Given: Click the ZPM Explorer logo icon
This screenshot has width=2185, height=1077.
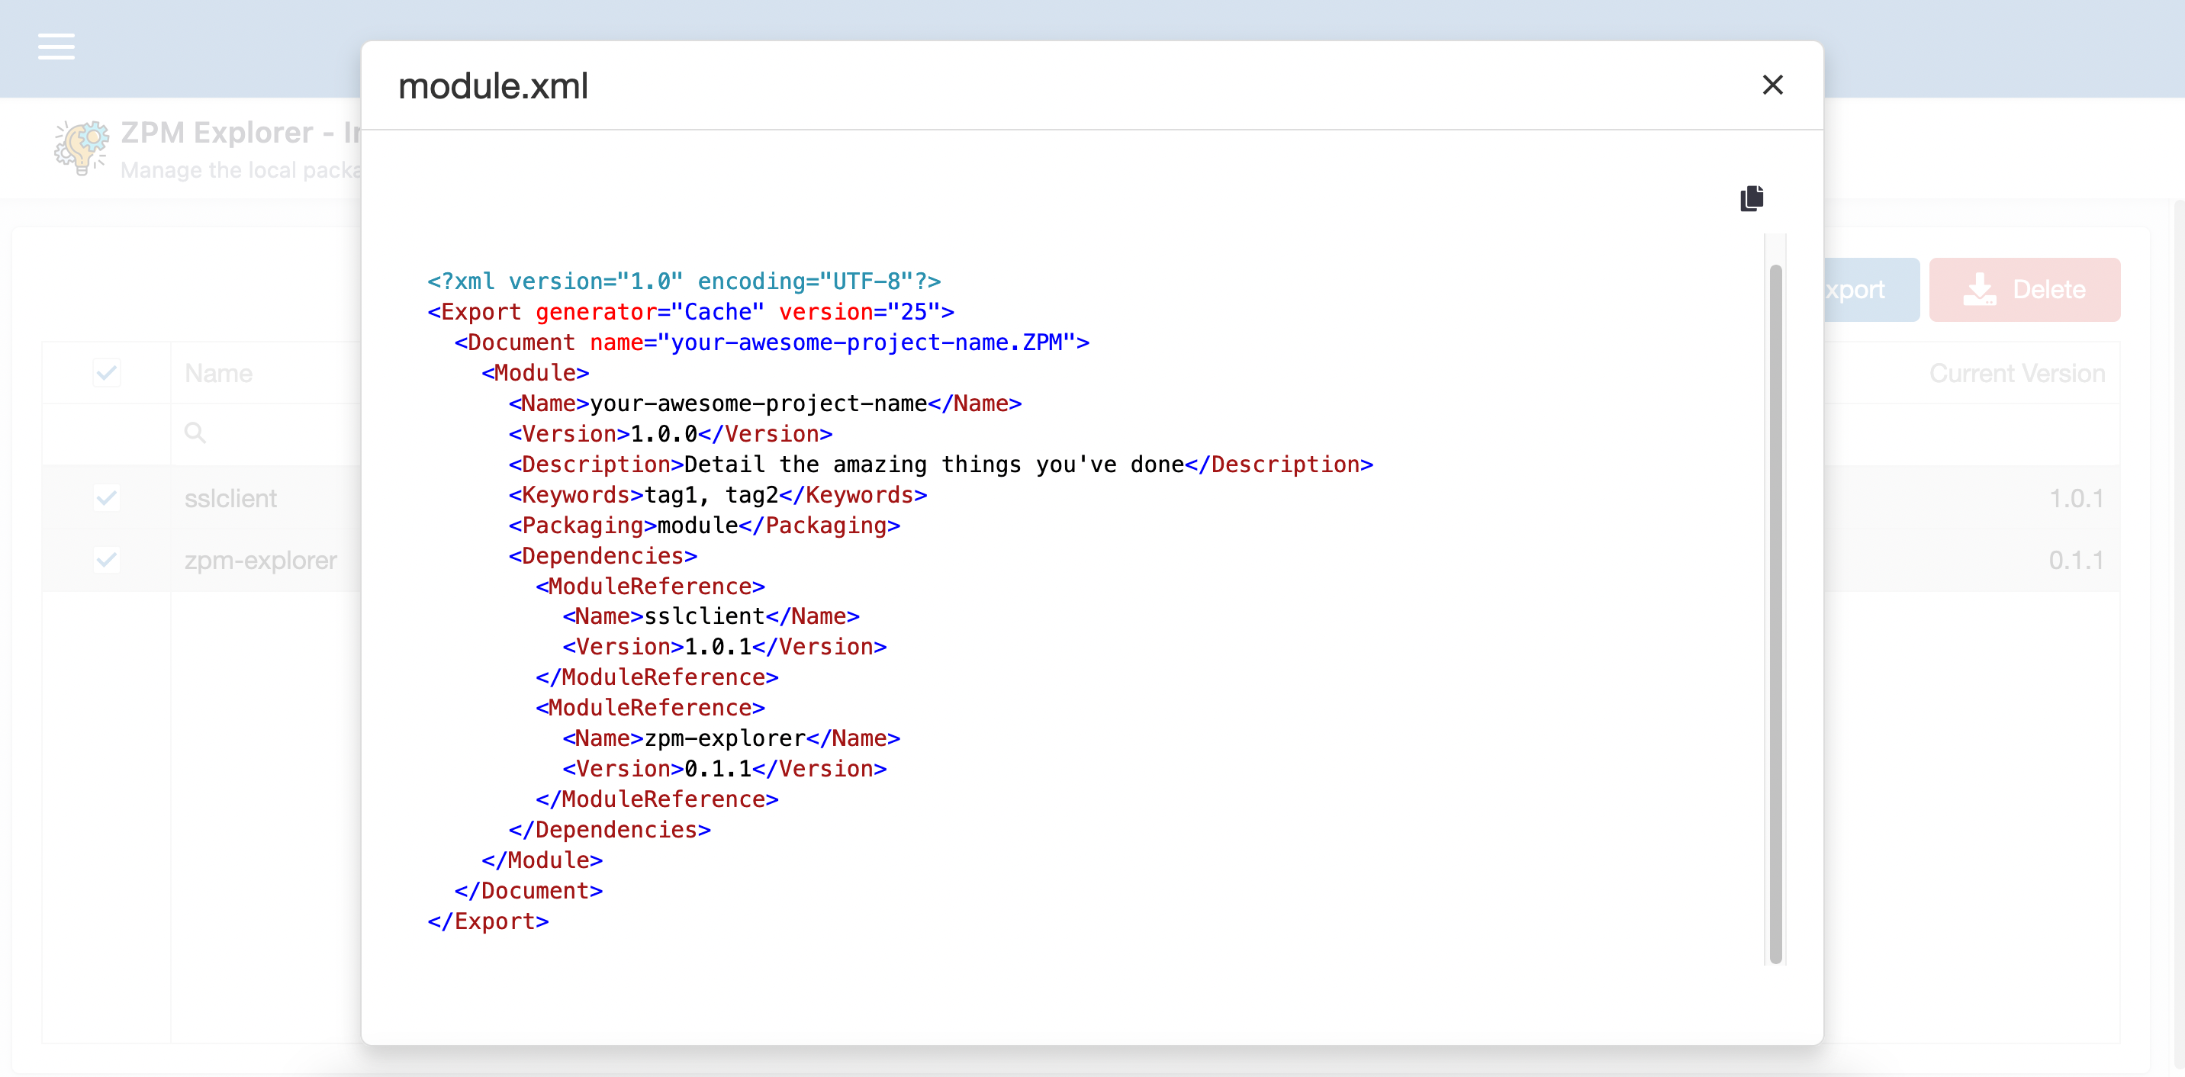Looking at the screenshot, I should (82, 147).
